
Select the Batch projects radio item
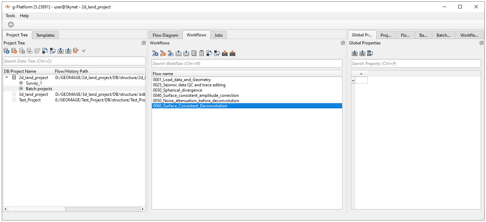tap(21, 89)
